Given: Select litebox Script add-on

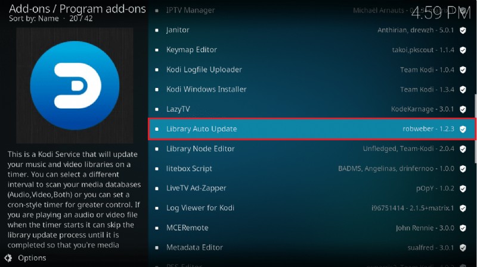Looking at the screenshot, I should coord(311,168).
